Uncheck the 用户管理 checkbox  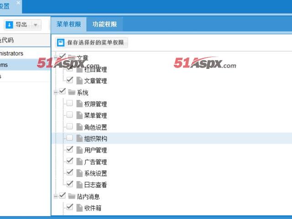(70, 149)
